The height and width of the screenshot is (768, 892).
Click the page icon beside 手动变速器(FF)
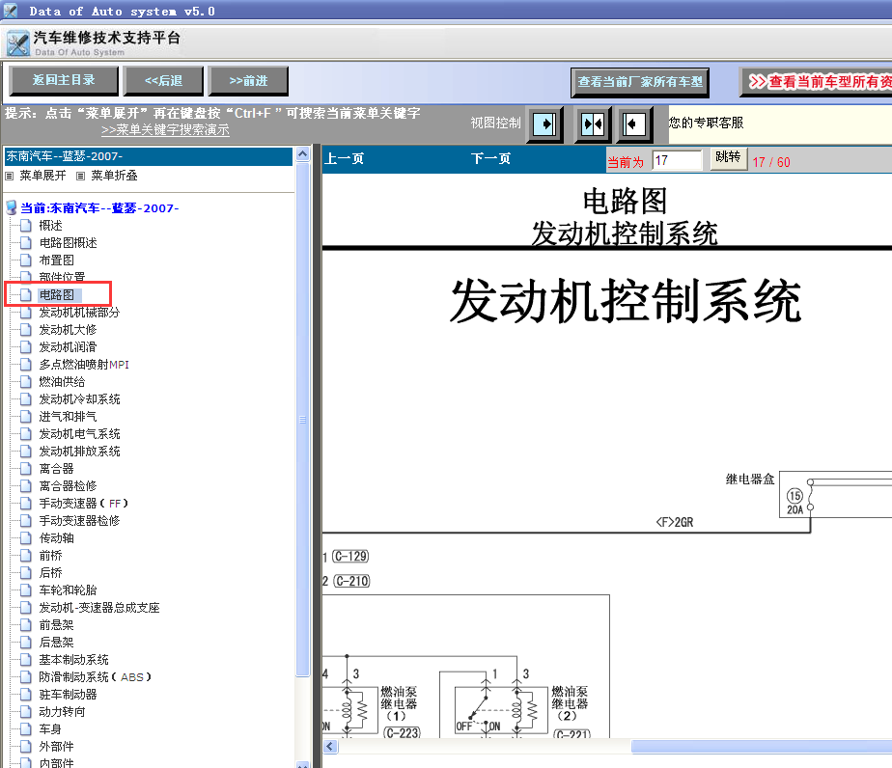pyautogui.click(x=26, y=504)
